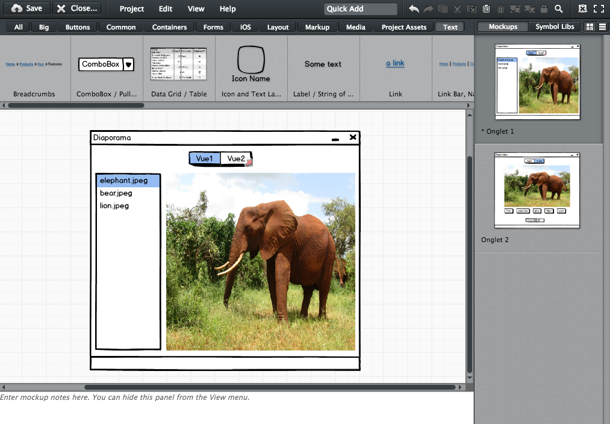The height and width of the screenshot is (424, 610).
Task: Click the trash delete icon
Action: (500, 8)
